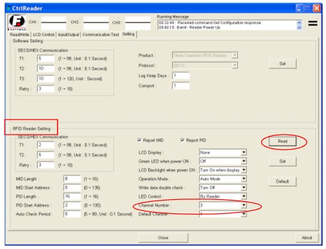Click the Fortrend logo icon
This screenshot has height=249, width=326.
pos(17,23)
